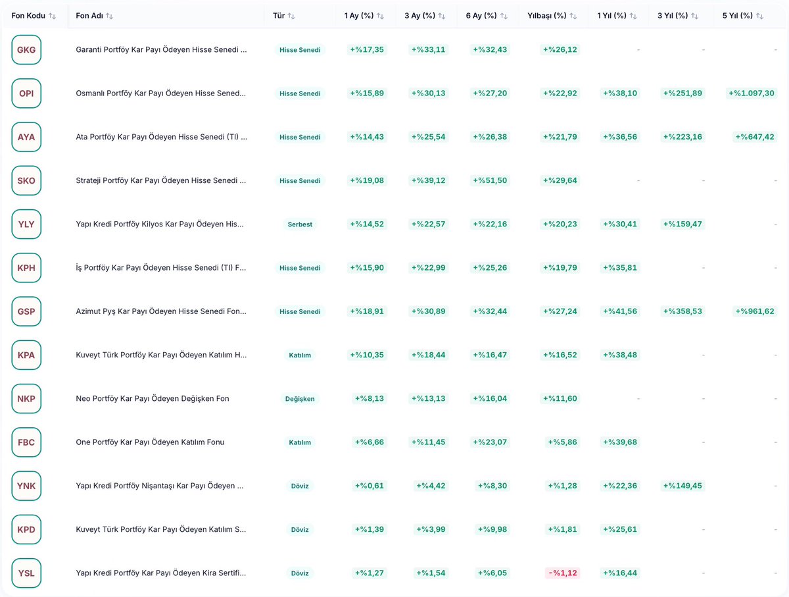Screen dimensions: 789x597
Task: Select the +%358,53 three-year value
Action: [682, 311]
